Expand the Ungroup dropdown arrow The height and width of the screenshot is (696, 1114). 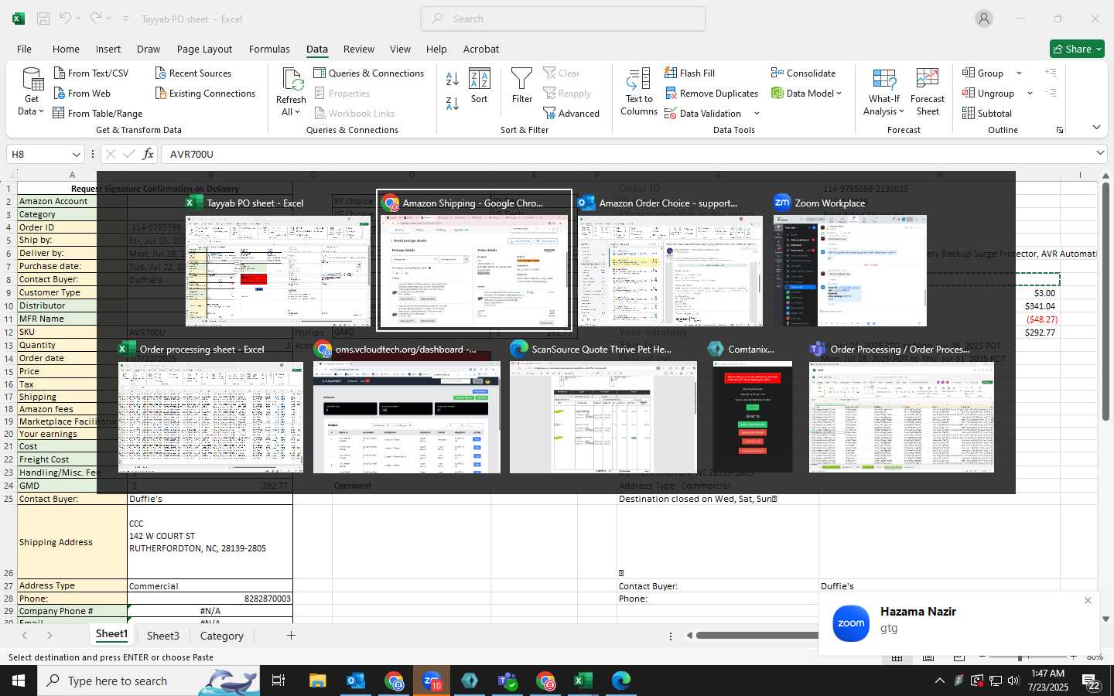[1030, 94]
